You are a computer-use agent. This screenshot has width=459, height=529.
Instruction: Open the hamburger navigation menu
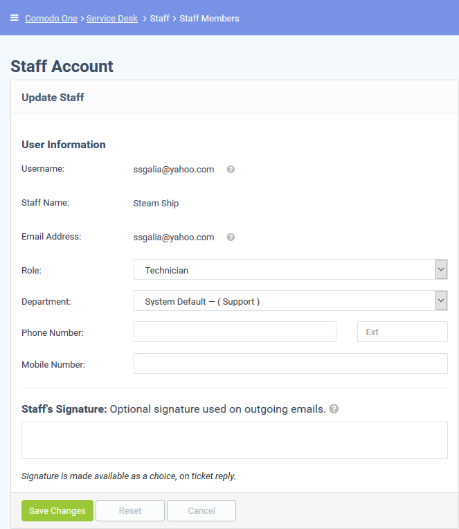pyautogui.click(x=14, y=18)
